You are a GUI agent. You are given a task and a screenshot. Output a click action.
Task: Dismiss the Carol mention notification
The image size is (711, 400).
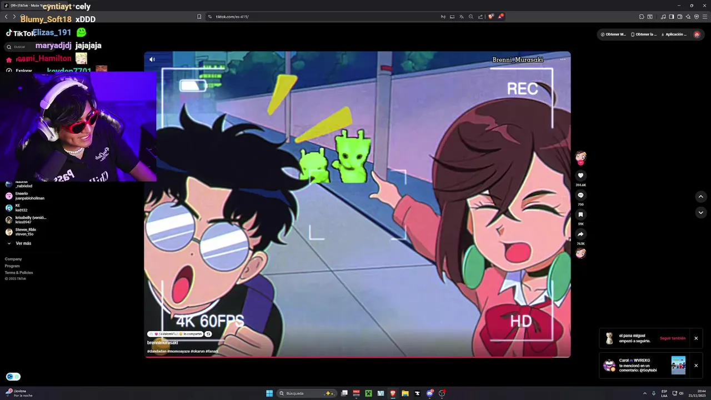pos(696,366)
